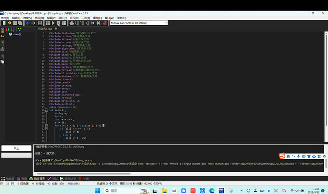This screenshot has width=328, height=194.
Task: Click the Open file folder icon
Action: (10, 23)
